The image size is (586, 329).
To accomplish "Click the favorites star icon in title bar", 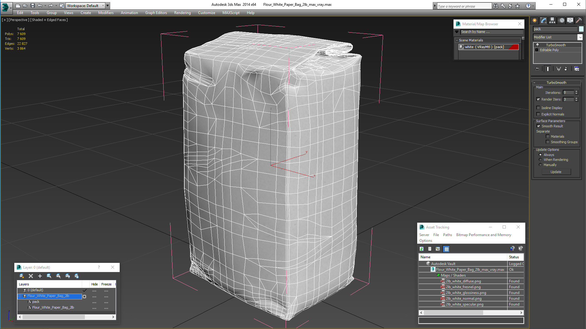I will click(518, 6).
